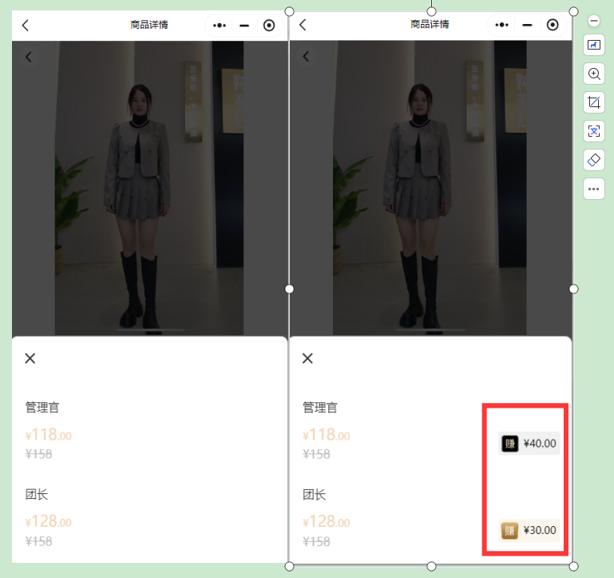Select the crop tool icon
The height and width of the screenshot is (578, 614).
593,102
